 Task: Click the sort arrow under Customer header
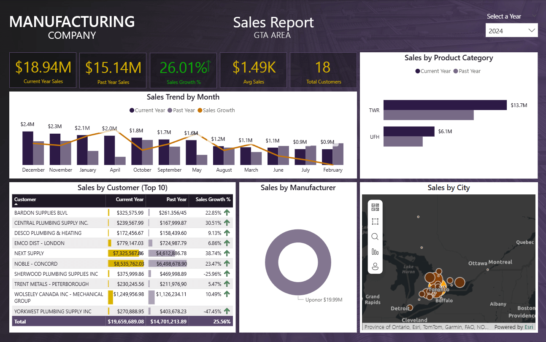coord(16,204)
